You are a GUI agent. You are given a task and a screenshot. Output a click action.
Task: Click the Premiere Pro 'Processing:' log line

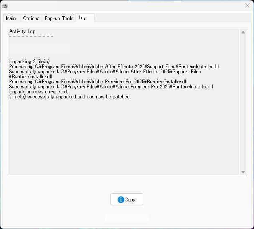point(98,82)
